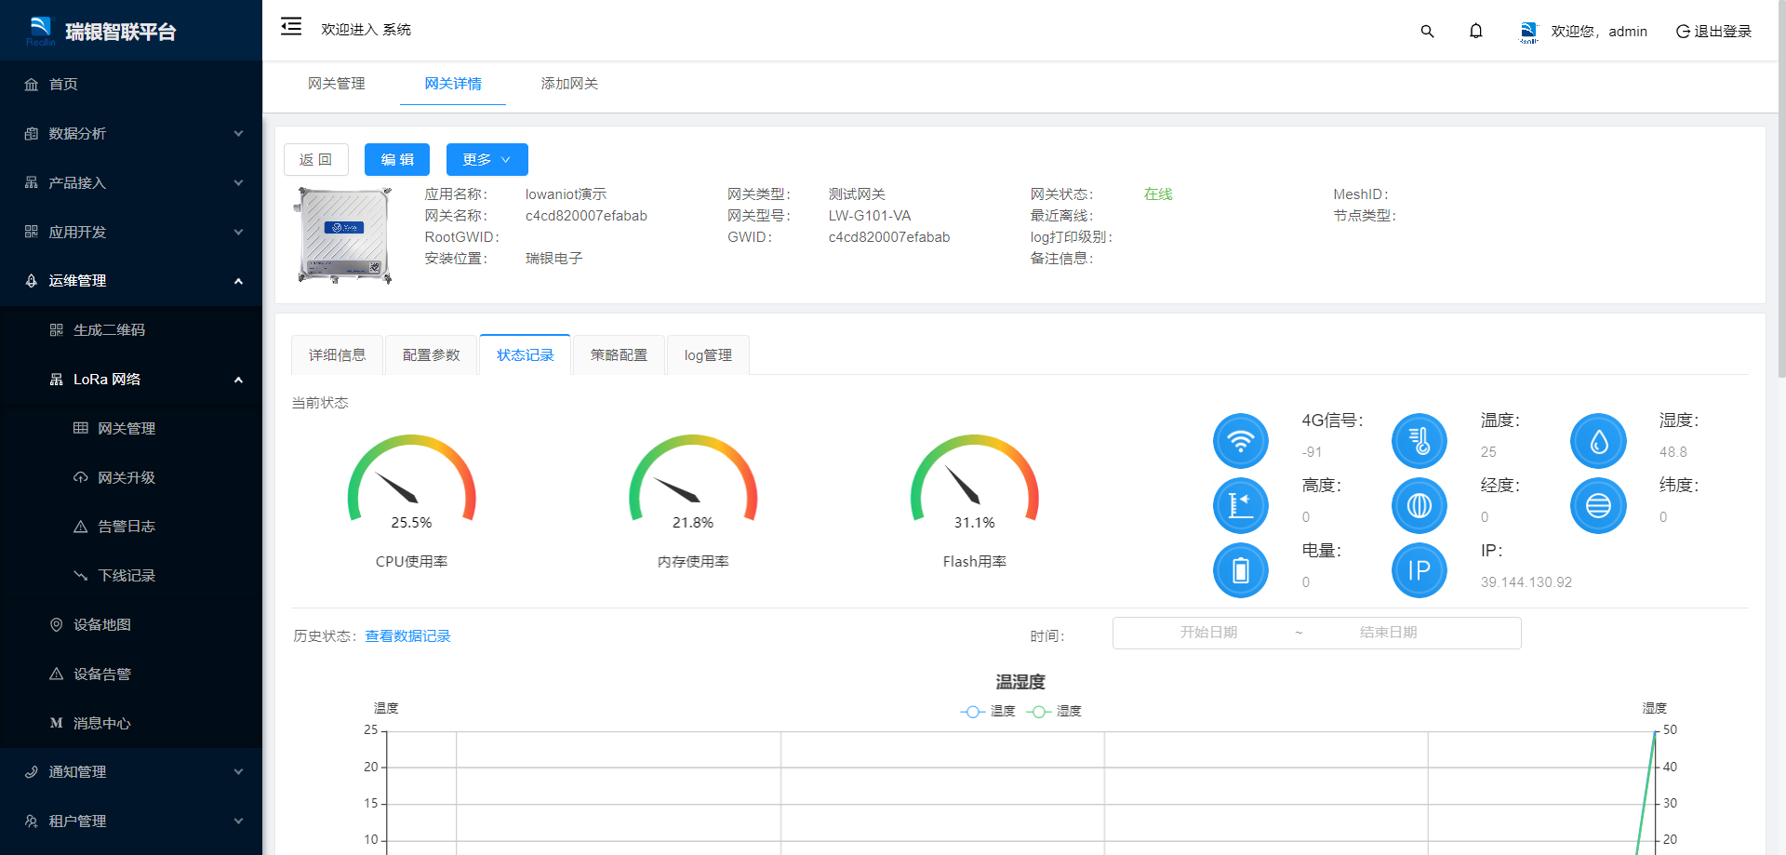The image size is (1786, 855).
Task: Select the 网关详情 top tab
Action: [x=453, y=84]
